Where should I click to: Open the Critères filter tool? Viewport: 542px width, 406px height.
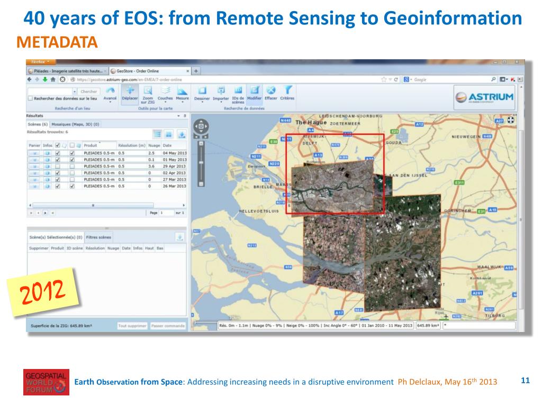click(x=287, y=94)
